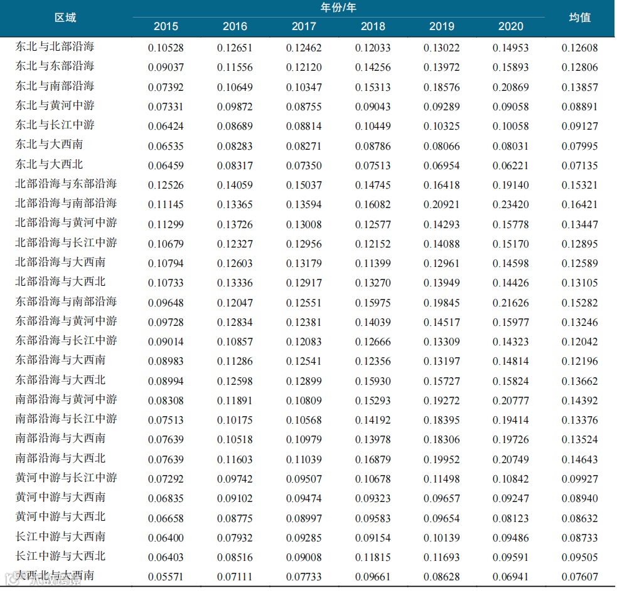Select row label 北部沿海与南部沿海
The height and width of the screenshot is (591, 617).
[x=66, y=203]
